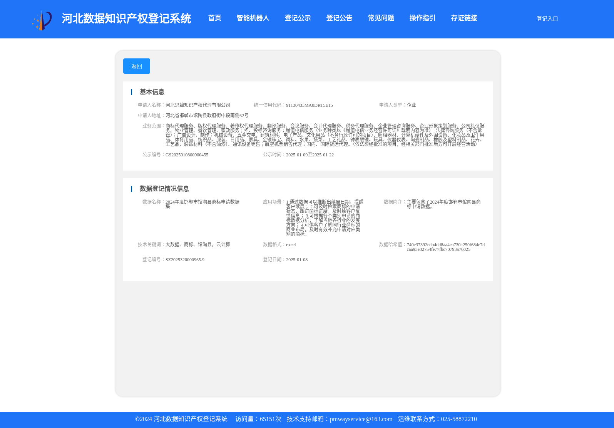The height and width of the screenshot is (428, 614).
Task: Click the 申请人名称 field label
Action: click(x=151, y=105)
